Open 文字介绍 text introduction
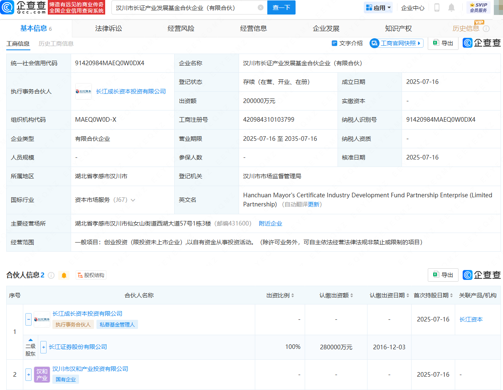The image size is (503, 390). pyautogui.click(x=347, y=43)
